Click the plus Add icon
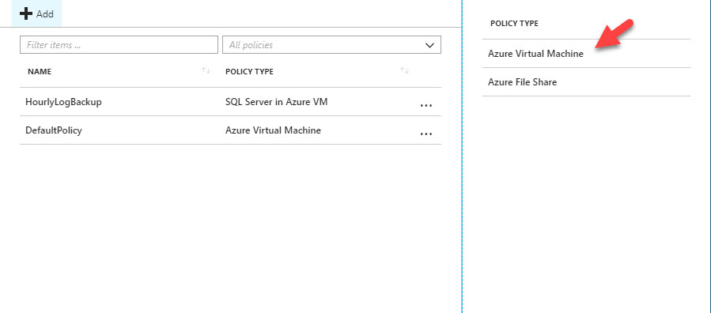Screen dimensions: 711x313 (26, 13)
